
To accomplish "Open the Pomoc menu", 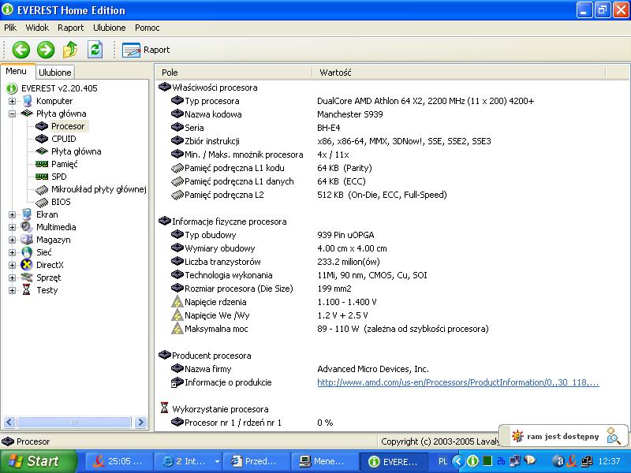I will 147,28.
